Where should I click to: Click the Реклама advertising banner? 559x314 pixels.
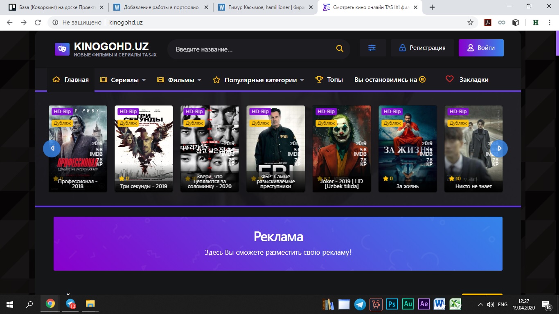click(x=278, y=244)
